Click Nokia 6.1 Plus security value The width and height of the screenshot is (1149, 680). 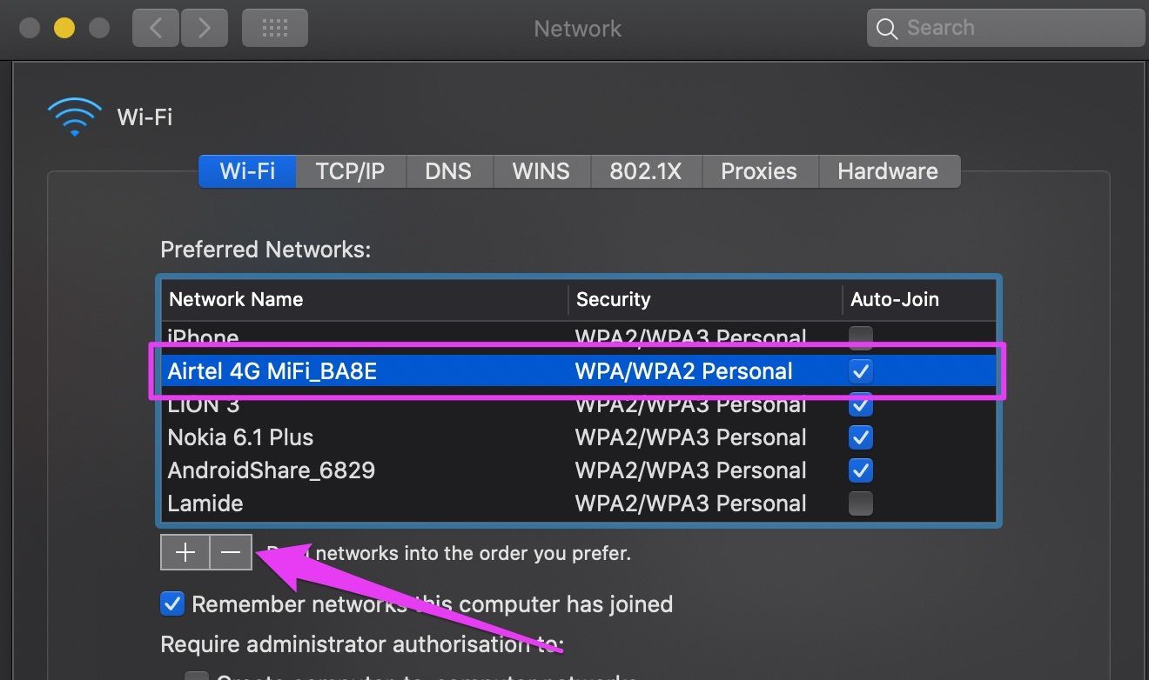[690, 437]
